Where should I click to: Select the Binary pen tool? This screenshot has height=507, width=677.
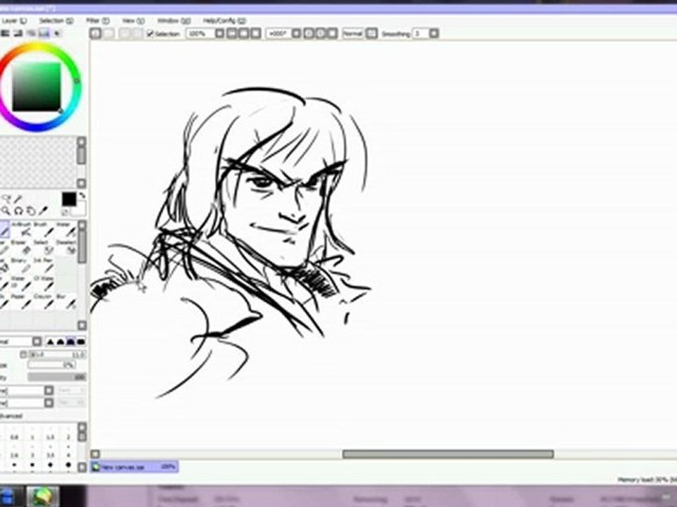coord(22,265)
